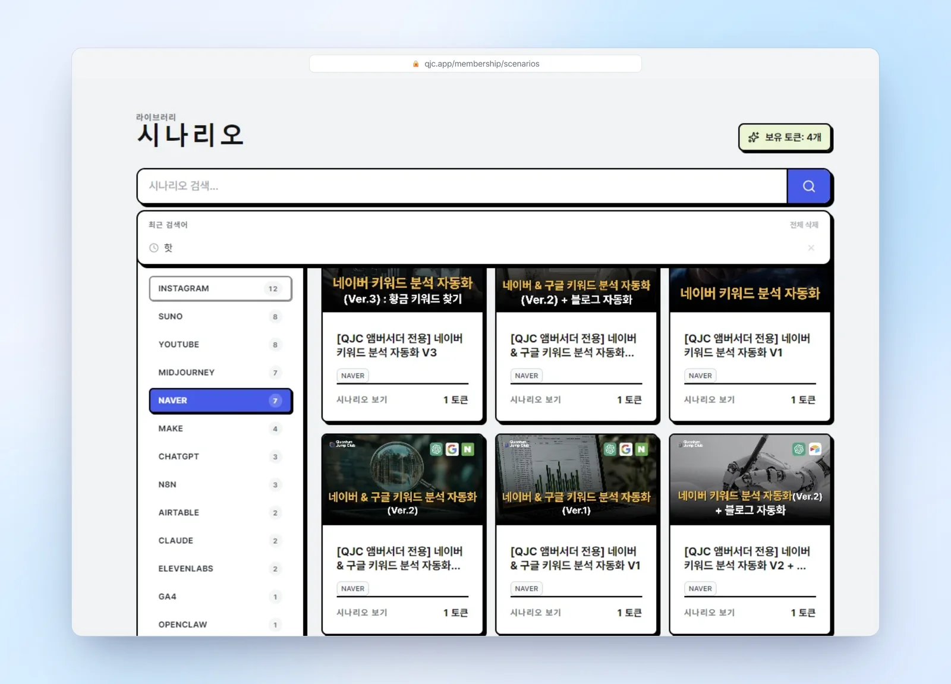
Task: Select the NAVER category
Action: pyautogui.click(x=221, y=401)
